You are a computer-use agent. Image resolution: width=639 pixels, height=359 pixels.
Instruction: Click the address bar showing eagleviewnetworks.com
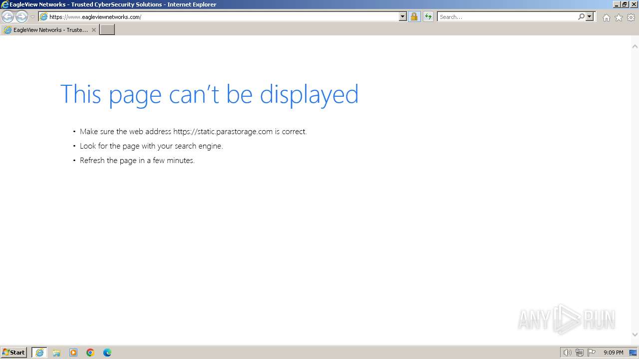click(x=219, y=16)
